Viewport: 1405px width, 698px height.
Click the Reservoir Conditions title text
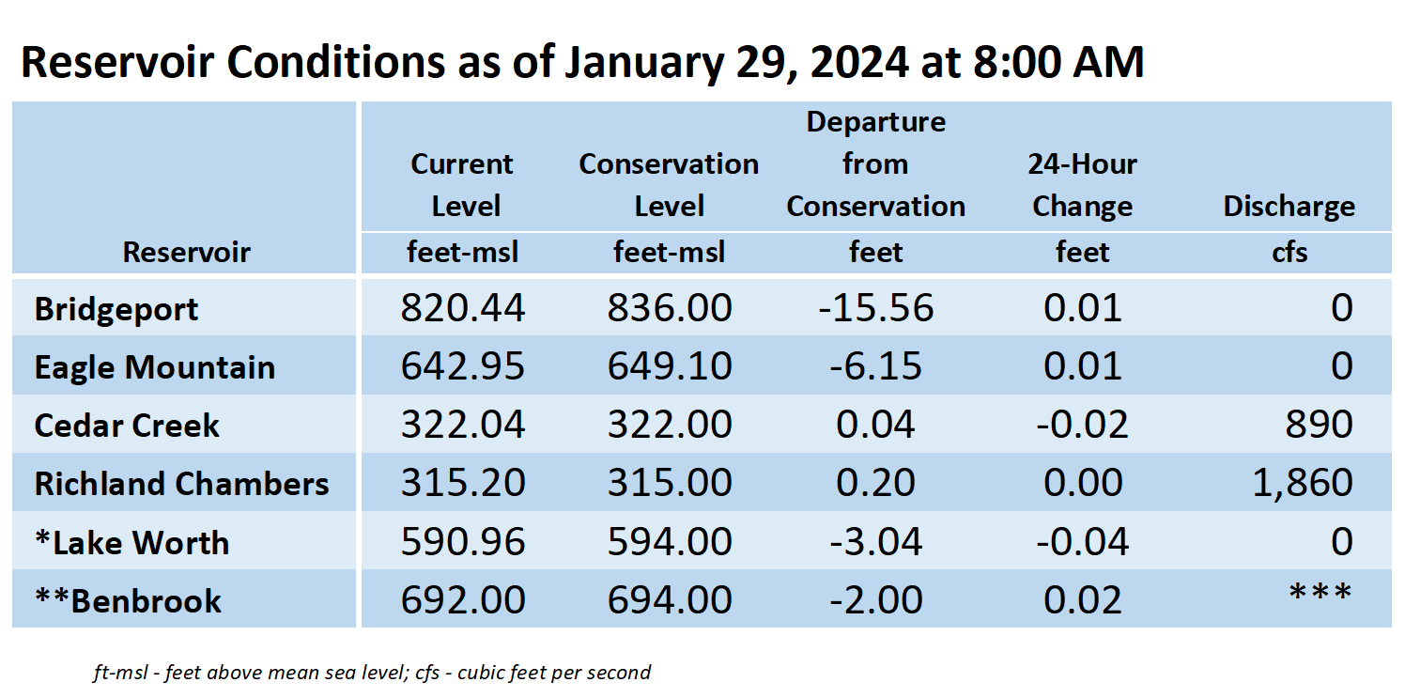pyautogui.click(x=582, y=61)
